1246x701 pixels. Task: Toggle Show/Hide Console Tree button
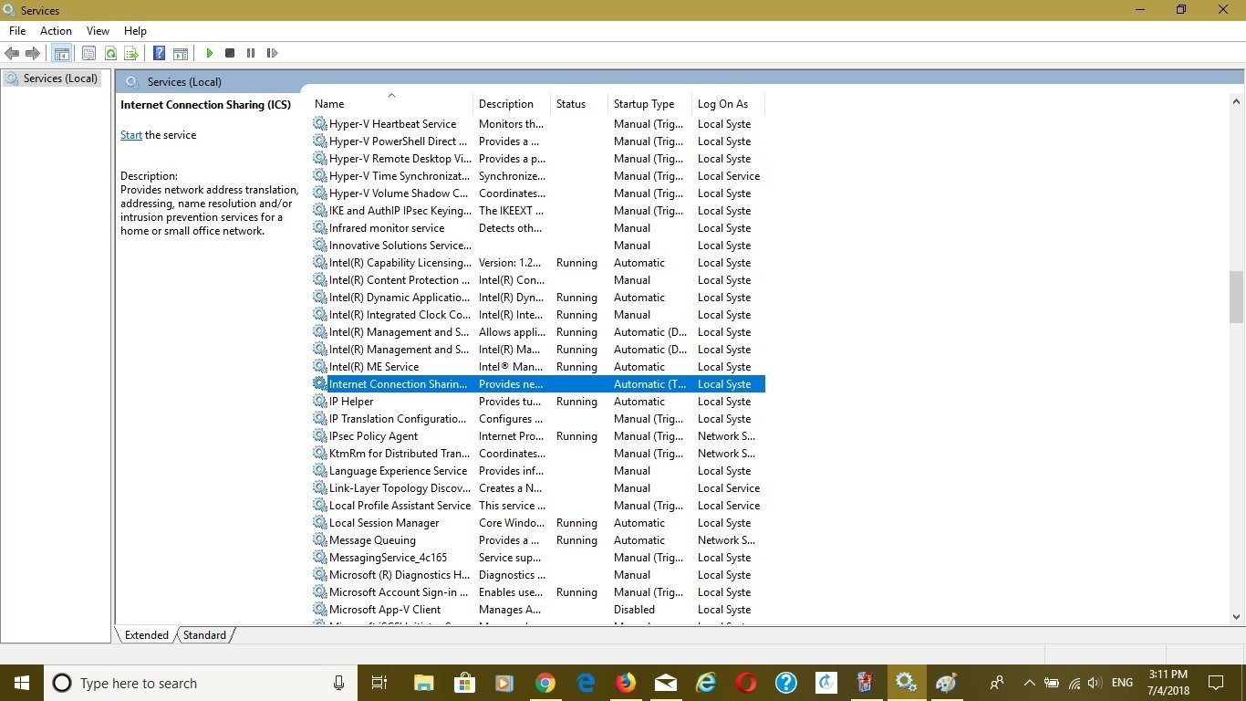click(x=61, y=54)
